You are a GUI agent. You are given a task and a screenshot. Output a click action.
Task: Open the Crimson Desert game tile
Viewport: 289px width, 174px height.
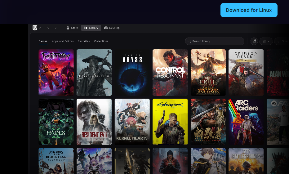tap(246, 73)
